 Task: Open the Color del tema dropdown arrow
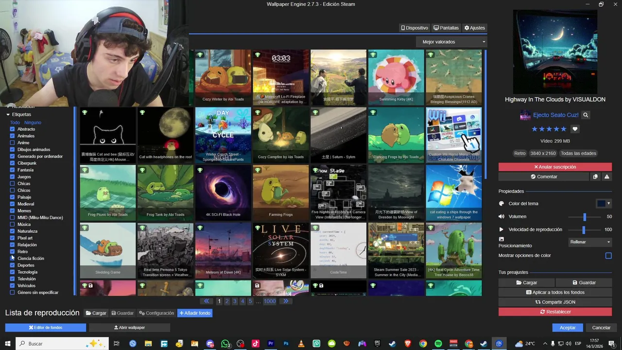pos(608,204)
